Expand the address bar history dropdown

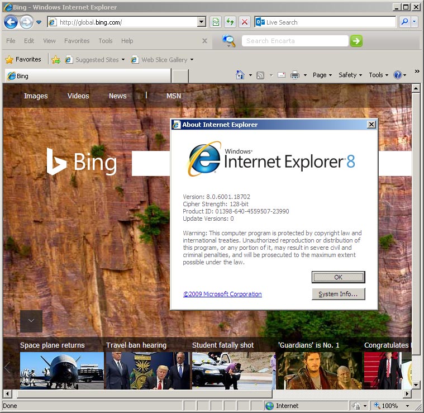[202, 22]
